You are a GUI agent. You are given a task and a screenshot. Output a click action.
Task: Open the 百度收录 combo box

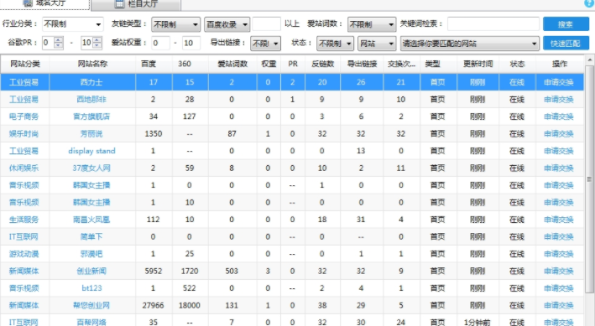(227, 24)
